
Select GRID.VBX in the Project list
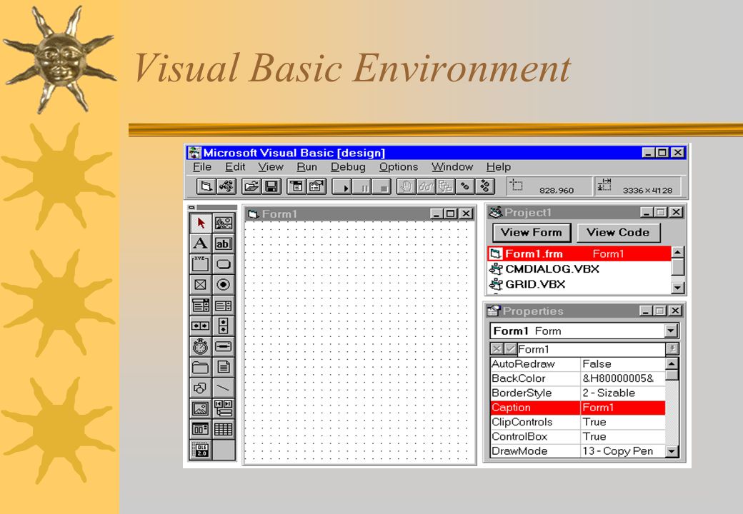[579, 284]
